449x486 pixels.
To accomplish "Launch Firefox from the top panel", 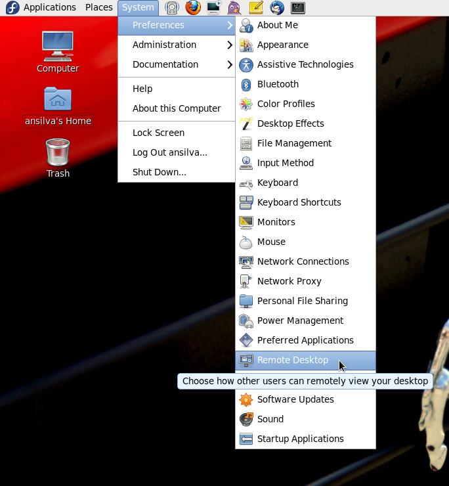I will (192, 8).
